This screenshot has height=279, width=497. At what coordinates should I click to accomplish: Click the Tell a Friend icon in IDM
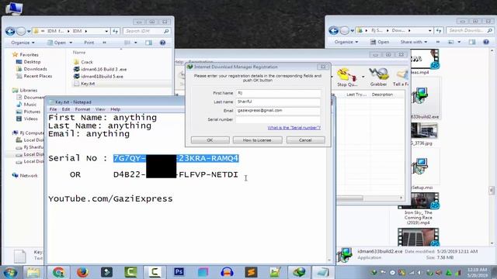point(401,77)
